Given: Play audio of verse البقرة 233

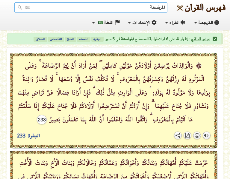Looking at the screenshot, I should click(x=207, y=135).
